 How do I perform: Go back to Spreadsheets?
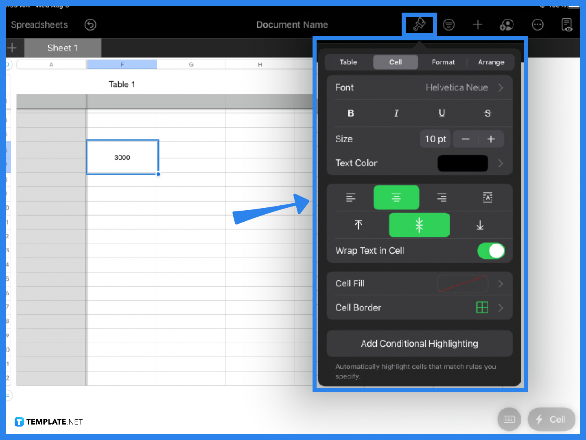(39, 25)
